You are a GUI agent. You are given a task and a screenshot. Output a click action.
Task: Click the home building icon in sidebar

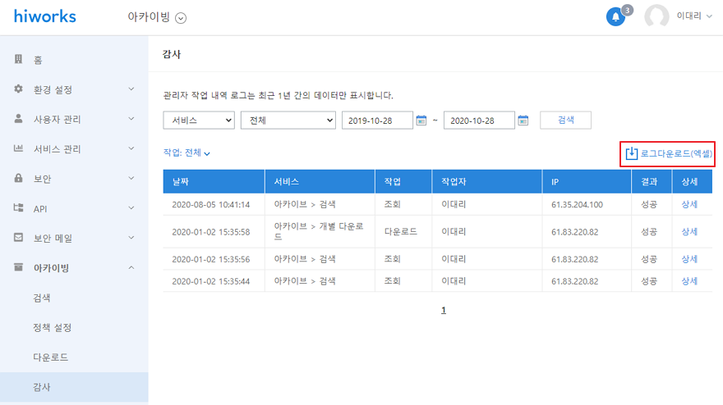pos(18,59)
